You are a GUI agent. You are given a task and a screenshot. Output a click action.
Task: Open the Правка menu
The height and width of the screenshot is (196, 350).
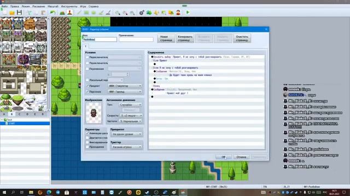(x=15, y=7)
